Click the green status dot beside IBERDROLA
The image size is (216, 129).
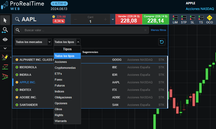click(x=17, y=67)
